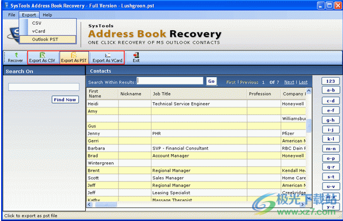Open the Help menu
Image resolution: width=343 pixels, height=221 pixels.
click(x=47, y=15)
